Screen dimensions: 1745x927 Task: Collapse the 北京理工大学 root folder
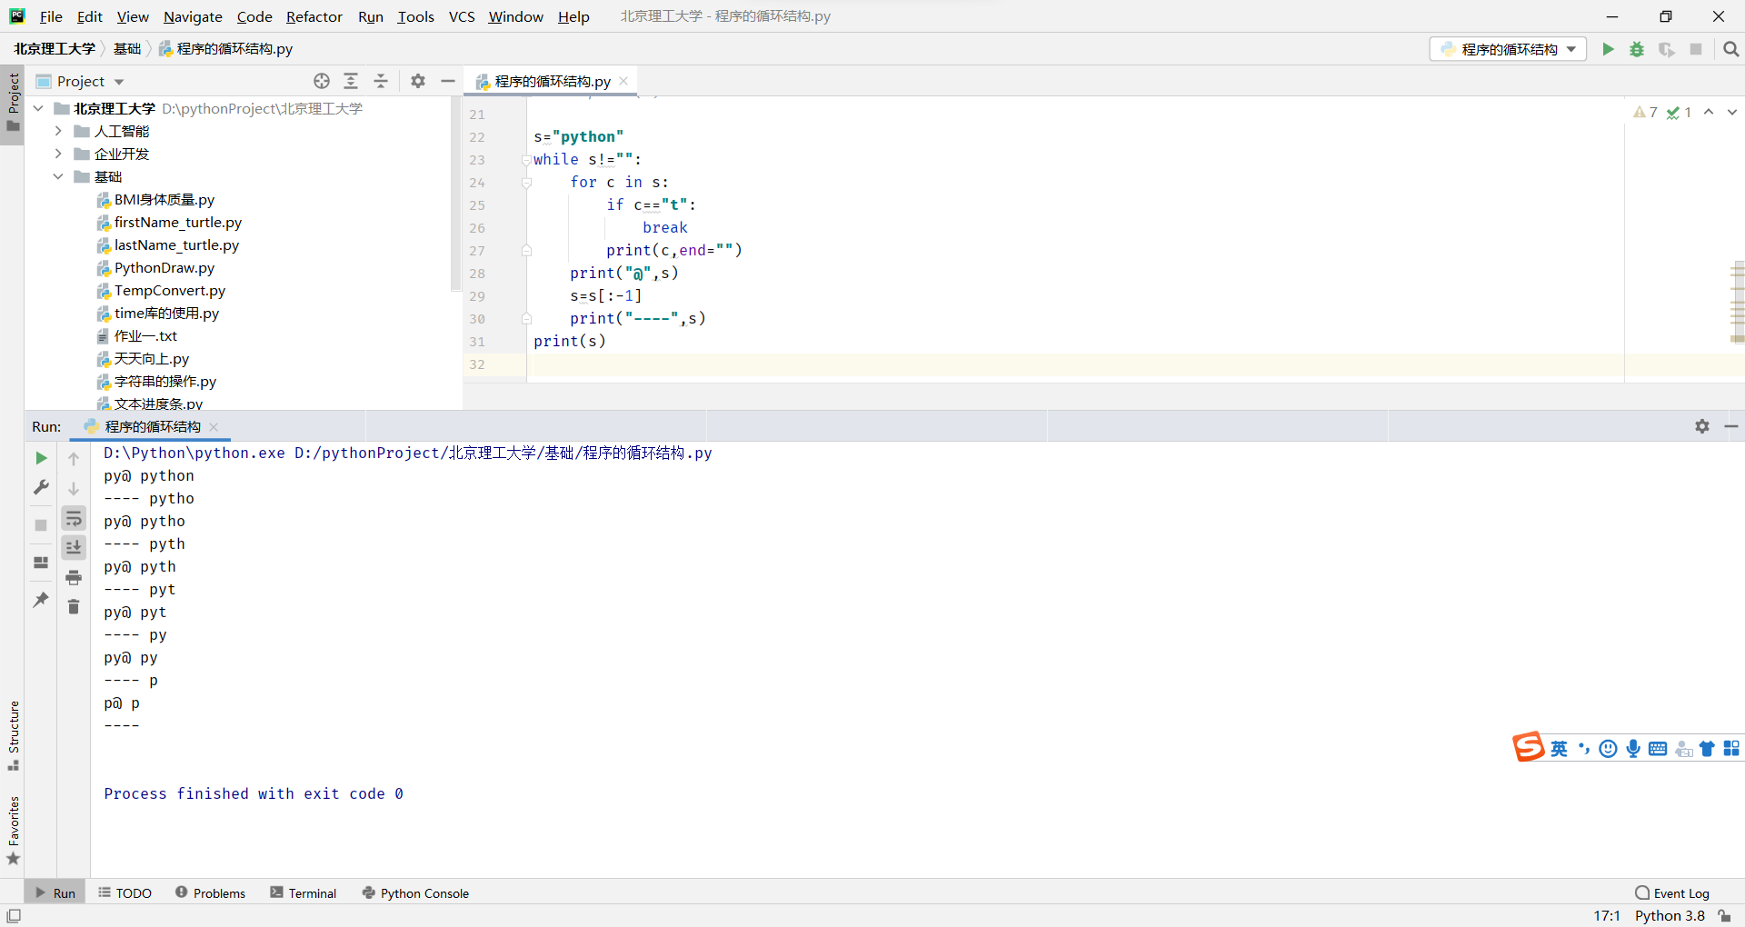(38, 108)
